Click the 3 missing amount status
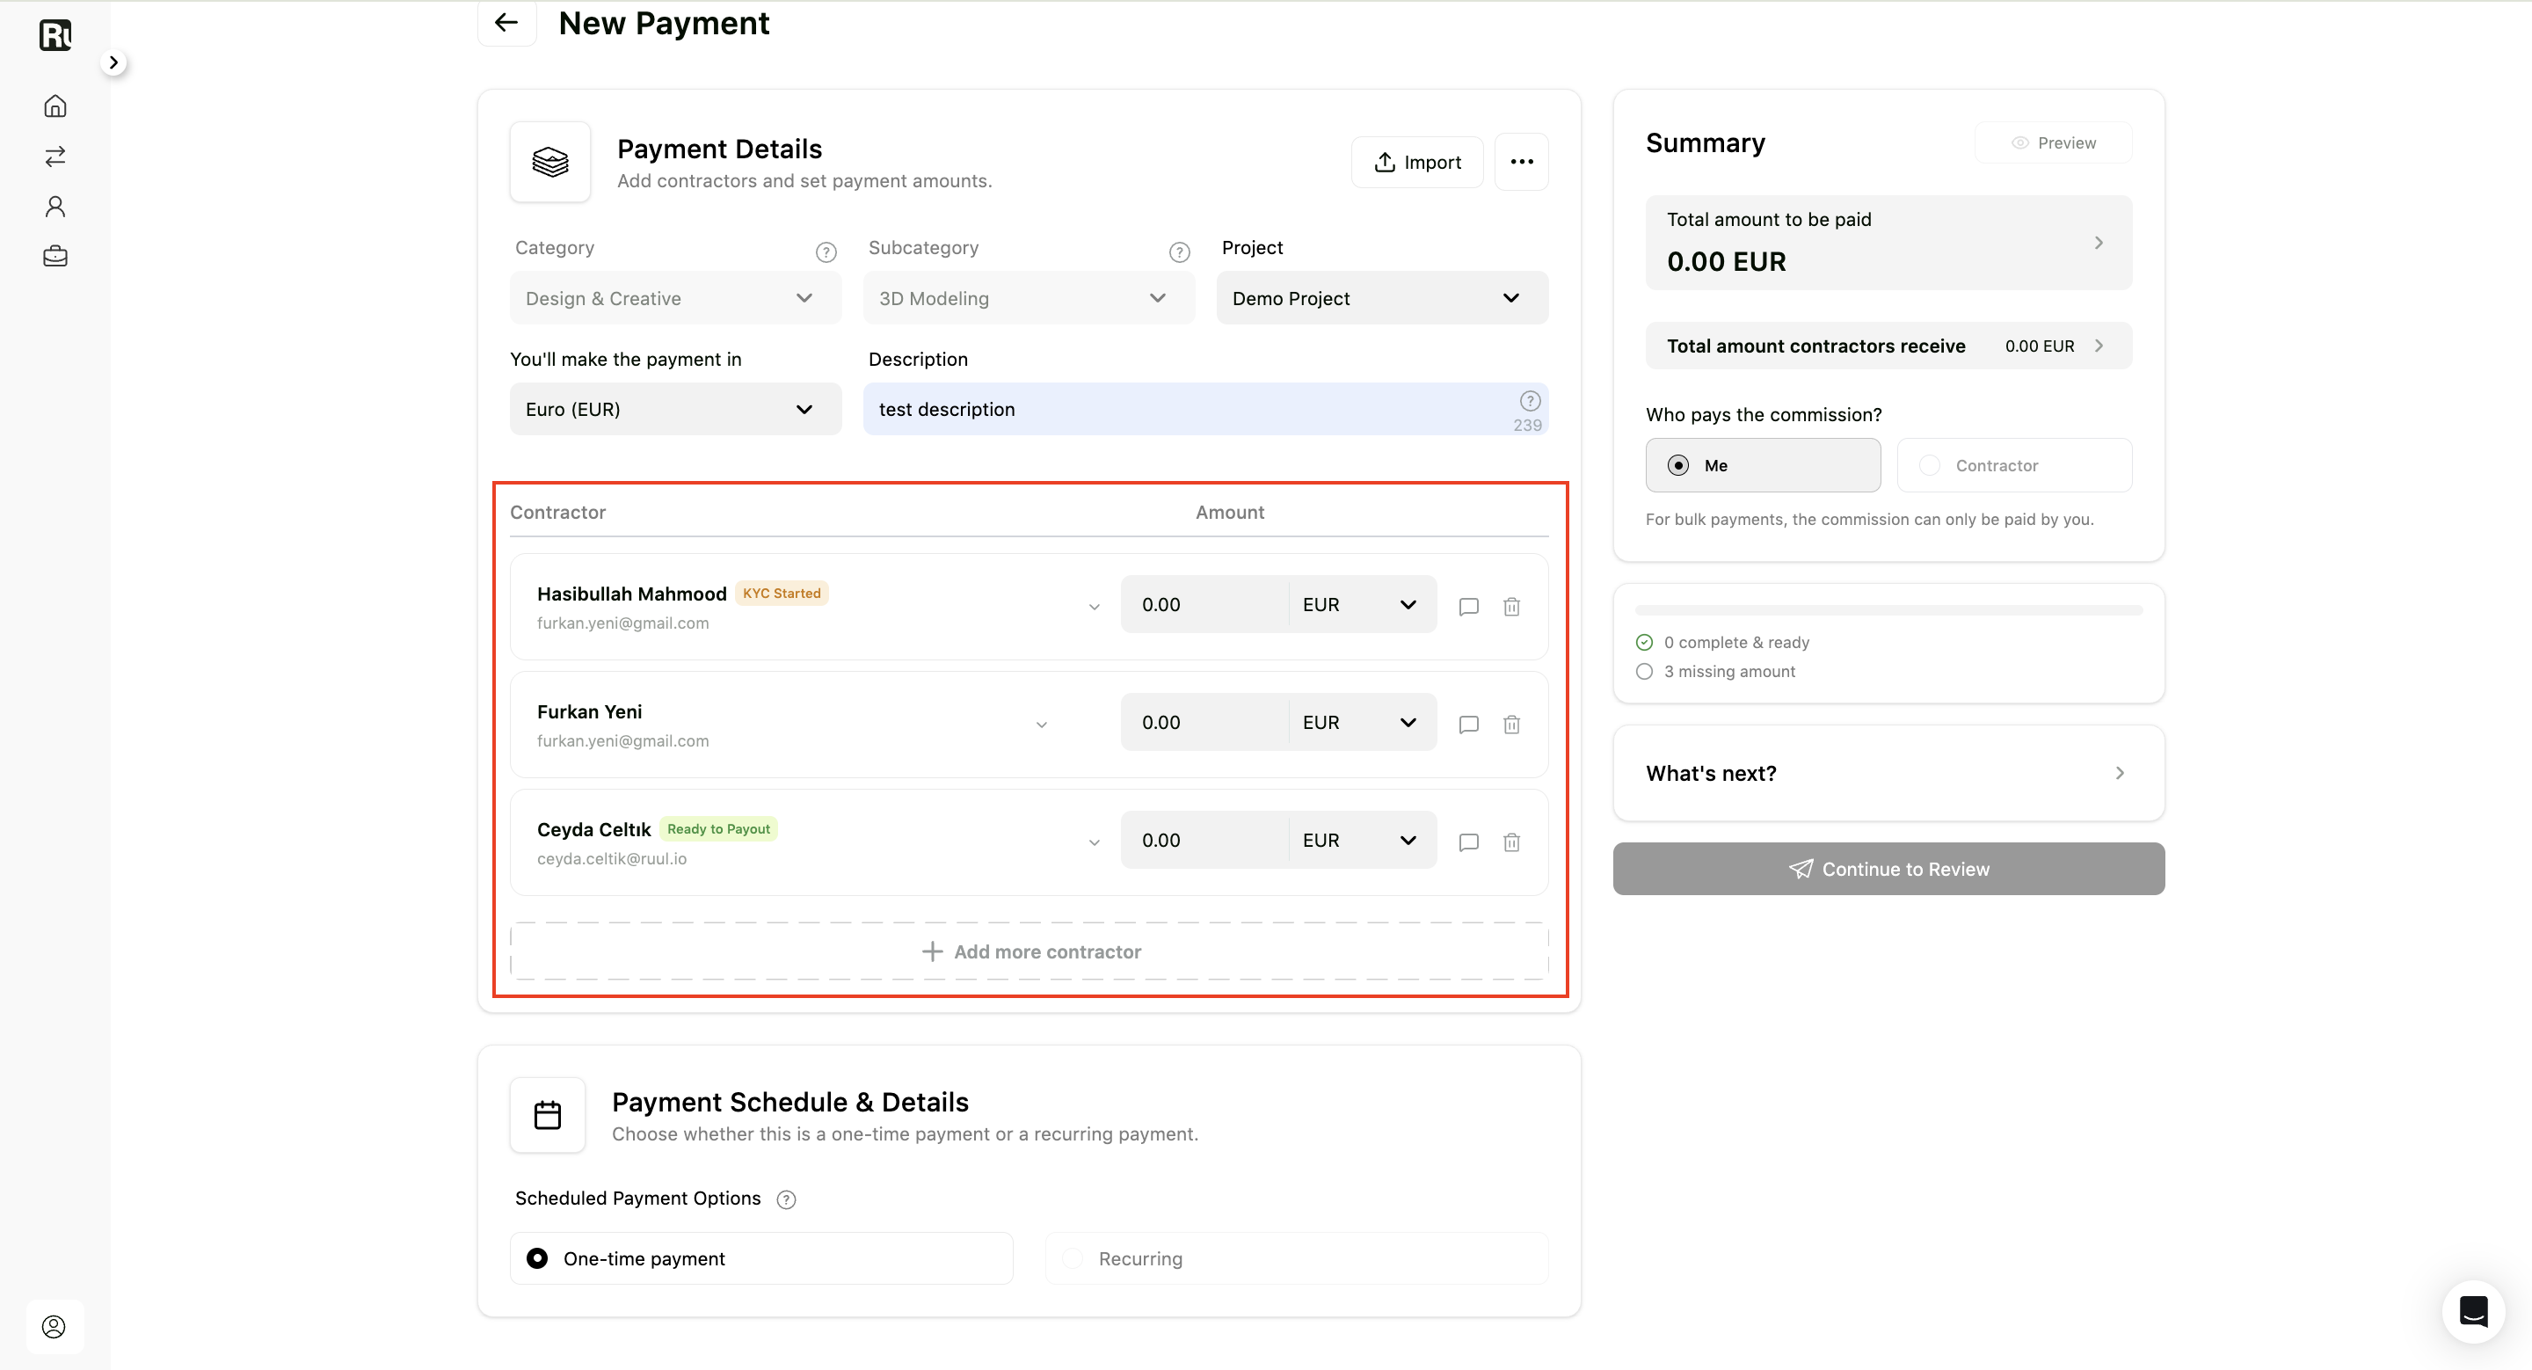 click(x=1715, y=671)
